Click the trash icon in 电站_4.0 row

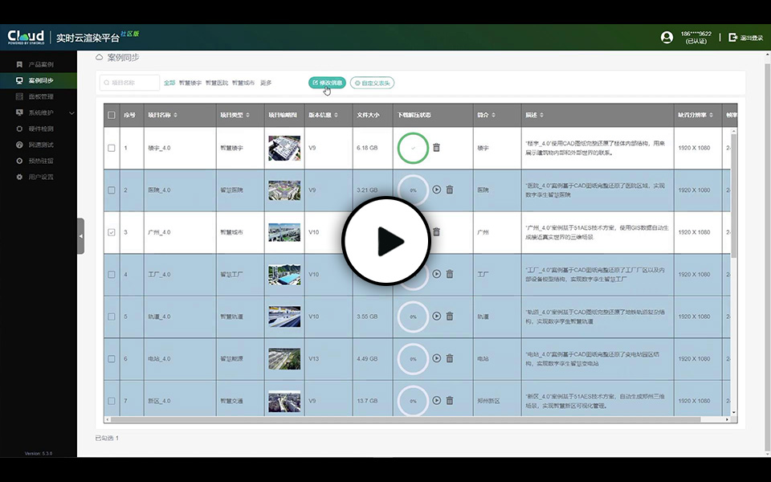tap(450, 358)
